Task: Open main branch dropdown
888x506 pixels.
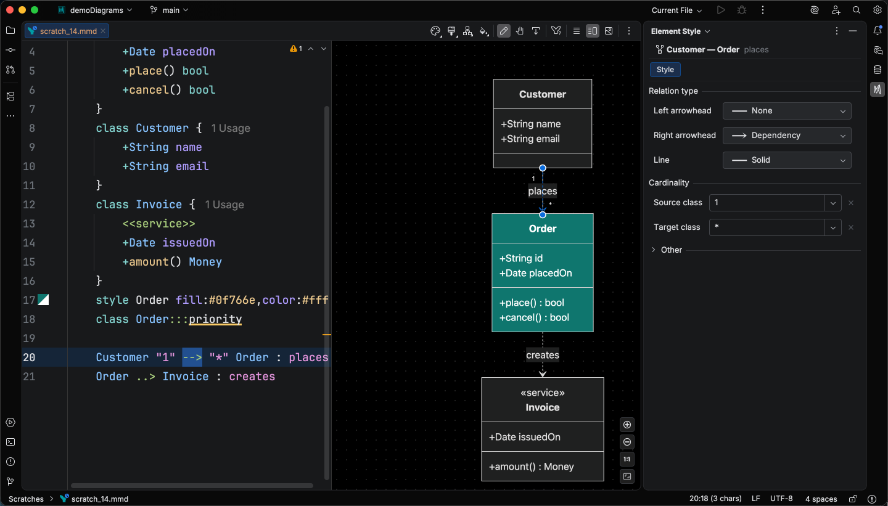Action: click(x=169, y=10)
